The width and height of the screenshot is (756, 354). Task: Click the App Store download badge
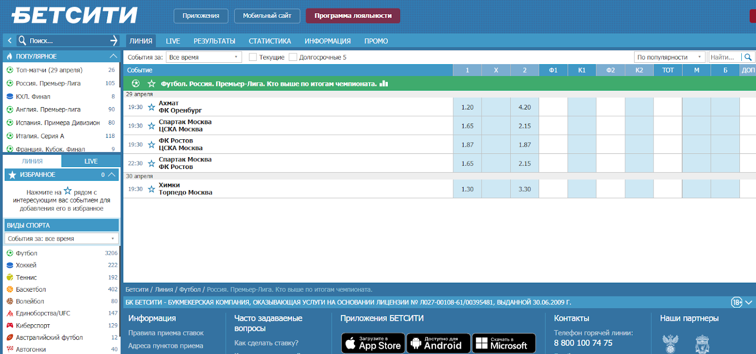coord(373,343)
